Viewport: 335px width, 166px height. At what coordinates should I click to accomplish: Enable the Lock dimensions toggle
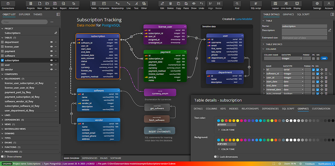(216, 157)
